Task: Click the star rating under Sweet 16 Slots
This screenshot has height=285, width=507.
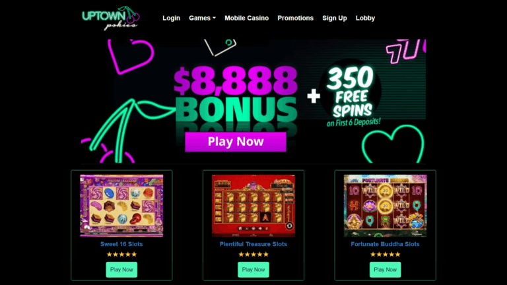Action: click(x=121, y=254)
